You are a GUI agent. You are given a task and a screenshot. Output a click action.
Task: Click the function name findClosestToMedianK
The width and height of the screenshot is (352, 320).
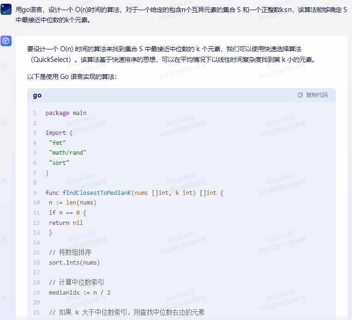pyautogui.click(x=97, y=193)
